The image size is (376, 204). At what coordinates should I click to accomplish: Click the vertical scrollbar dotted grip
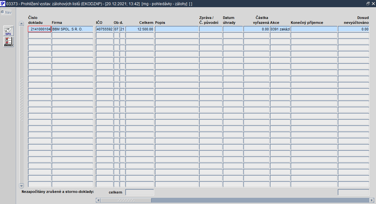(22, 99)
